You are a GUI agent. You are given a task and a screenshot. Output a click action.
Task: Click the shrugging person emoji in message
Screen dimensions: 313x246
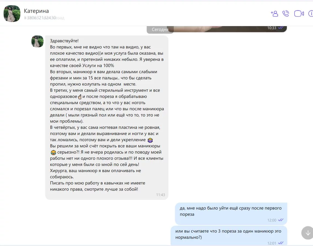[150, 140]
